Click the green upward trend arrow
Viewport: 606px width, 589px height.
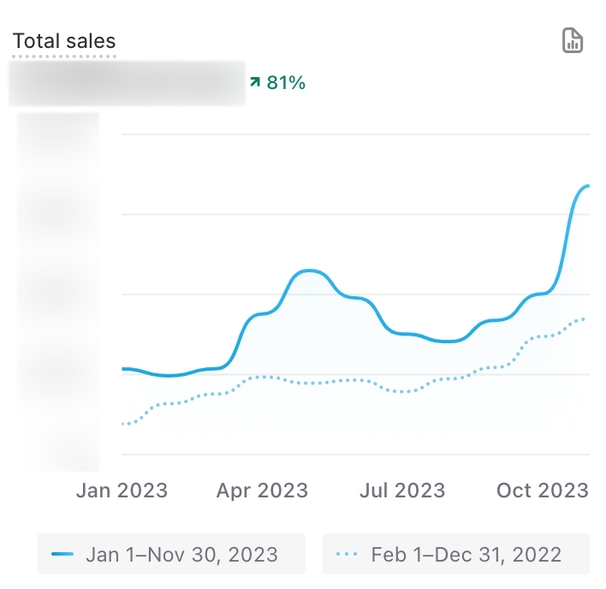point(254,82)
